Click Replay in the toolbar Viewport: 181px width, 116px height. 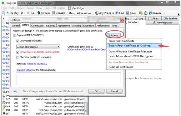point(13,13)
